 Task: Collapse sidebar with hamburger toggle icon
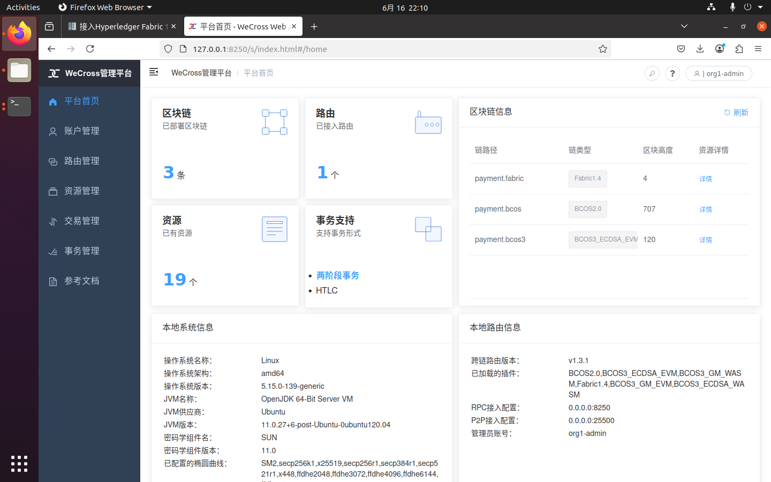[x=154, y=72]
